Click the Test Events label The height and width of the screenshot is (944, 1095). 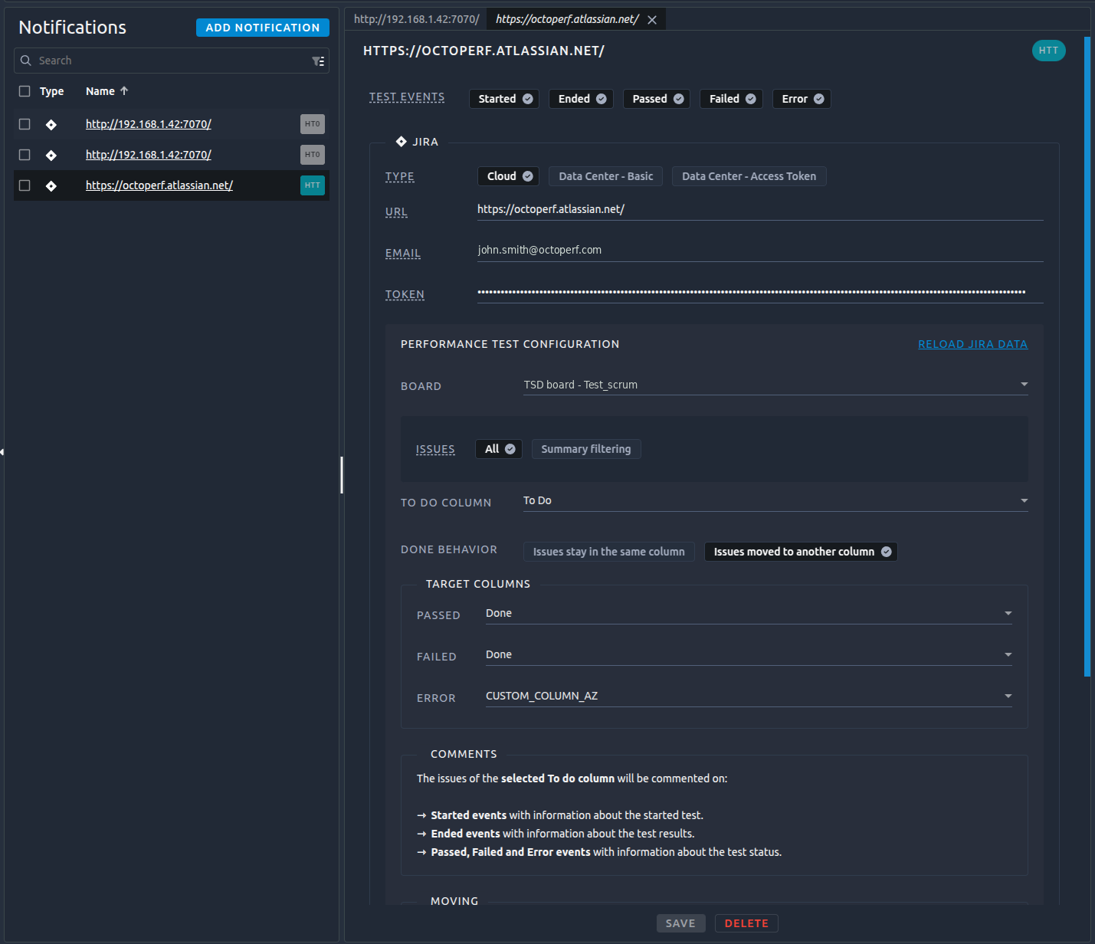tap(407, 97)
